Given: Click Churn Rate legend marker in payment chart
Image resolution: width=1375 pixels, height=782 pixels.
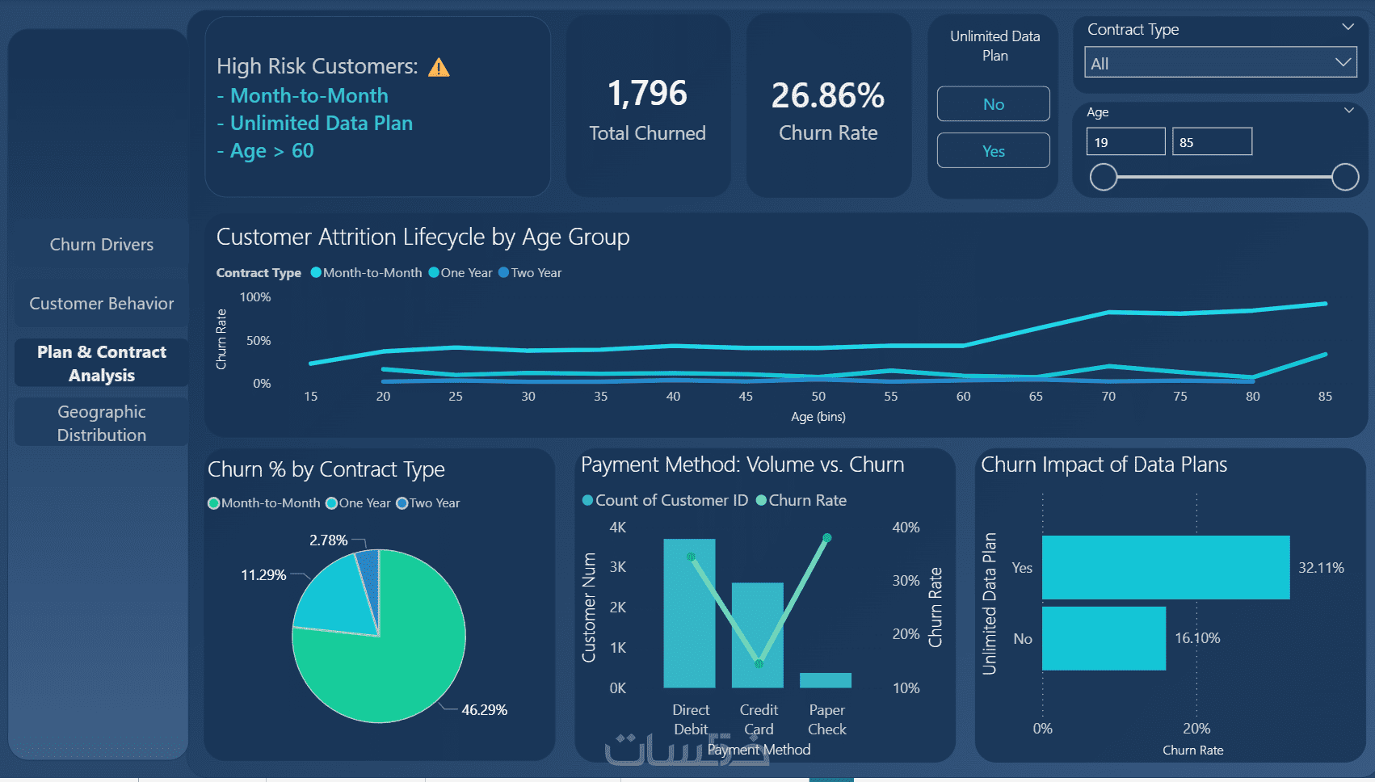Looking at the screenshot, I should pos(761,501).
